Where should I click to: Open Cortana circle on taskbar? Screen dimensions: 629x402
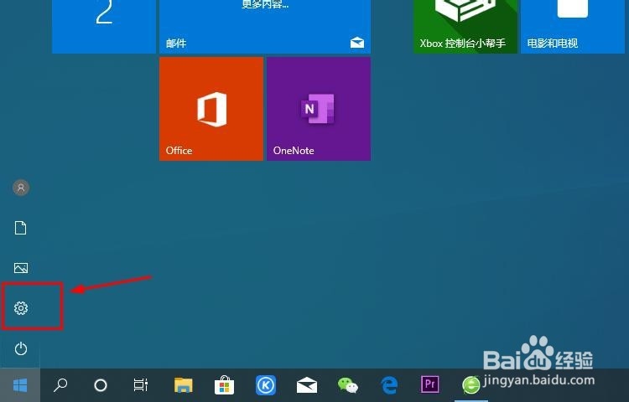pyautogui.click(x=101, y=385)
